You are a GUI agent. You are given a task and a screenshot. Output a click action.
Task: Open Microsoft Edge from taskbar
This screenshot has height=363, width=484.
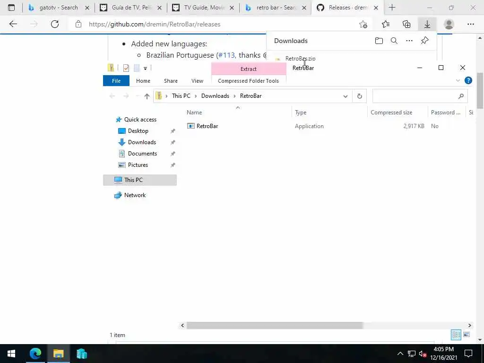pos(35,354)
